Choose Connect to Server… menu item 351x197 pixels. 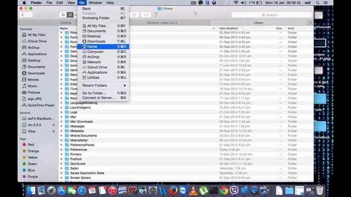pos(103,98)
